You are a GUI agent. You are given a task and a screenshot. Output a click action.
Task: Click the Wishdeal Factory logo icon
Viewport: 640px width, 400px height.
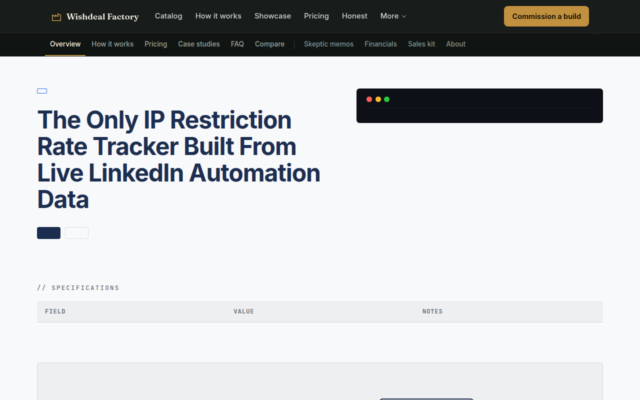56,17
